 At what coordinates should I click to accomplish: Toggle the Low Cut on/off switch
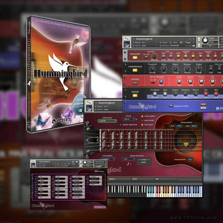coord(146,57)
